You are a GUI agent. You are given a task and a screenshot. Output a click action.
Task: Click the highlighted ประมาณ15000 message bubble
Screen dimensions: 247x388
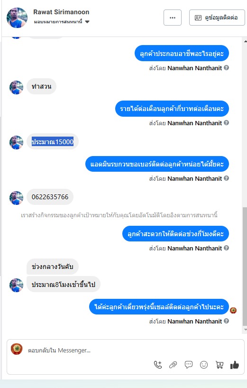pyautogui.click(x=53, y=141)
